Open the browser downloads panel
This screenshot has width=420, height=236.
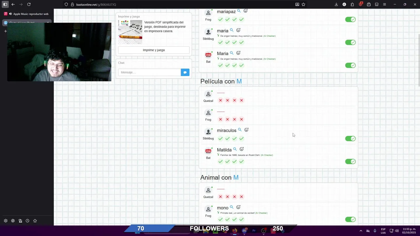click(x=336, y=4)
